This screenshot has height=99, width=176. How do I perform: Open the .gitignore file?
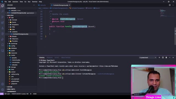pyautogui.click(x=14, y=84)
